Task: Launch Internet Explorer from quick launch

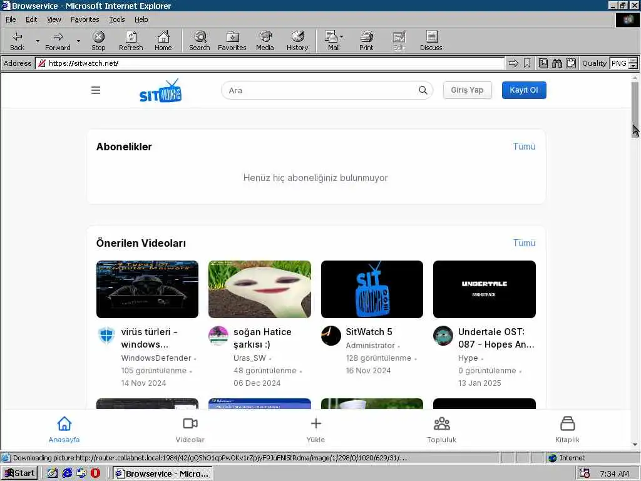Action: pos(66,473)
